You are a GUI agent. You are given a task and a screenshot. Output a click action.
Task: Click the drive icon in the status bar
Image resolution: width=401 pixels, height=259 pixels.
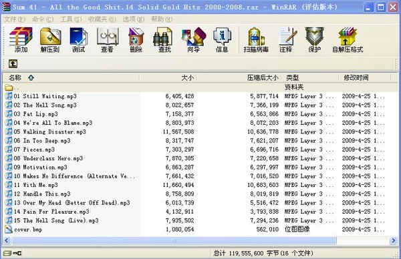[7, 253]
